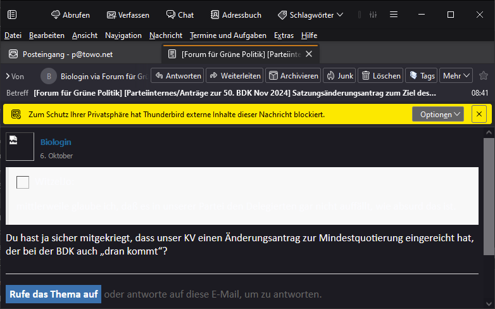Viewport: 495px width, 309px height.
Task: Open the Termine und Aufgaben menu
Action: [x=228, y=35]
